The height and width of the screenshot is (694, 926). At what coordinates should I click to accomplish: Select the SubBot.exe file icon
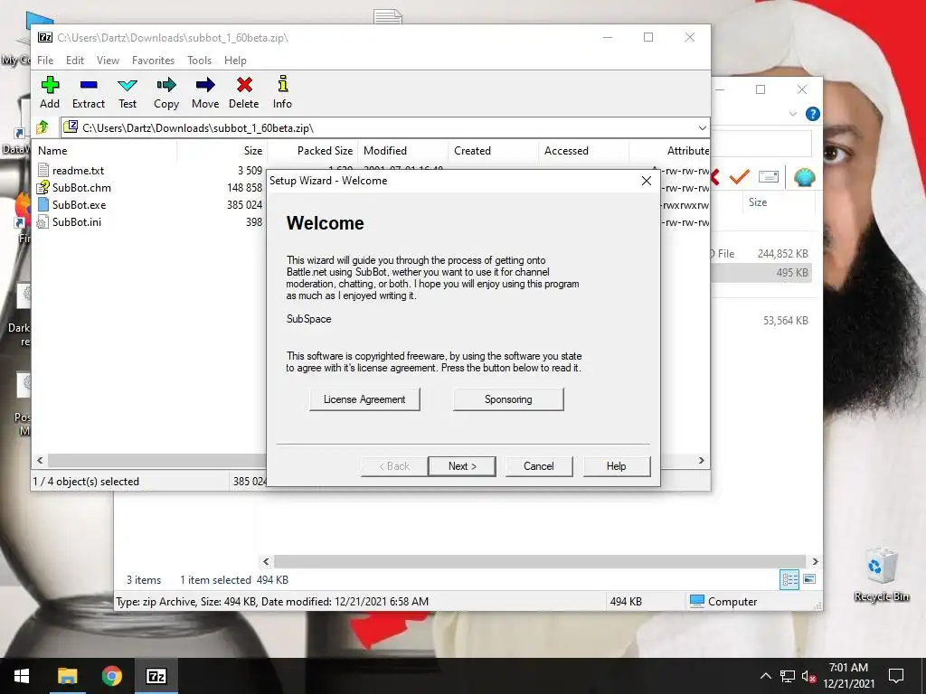coord(43,205)
